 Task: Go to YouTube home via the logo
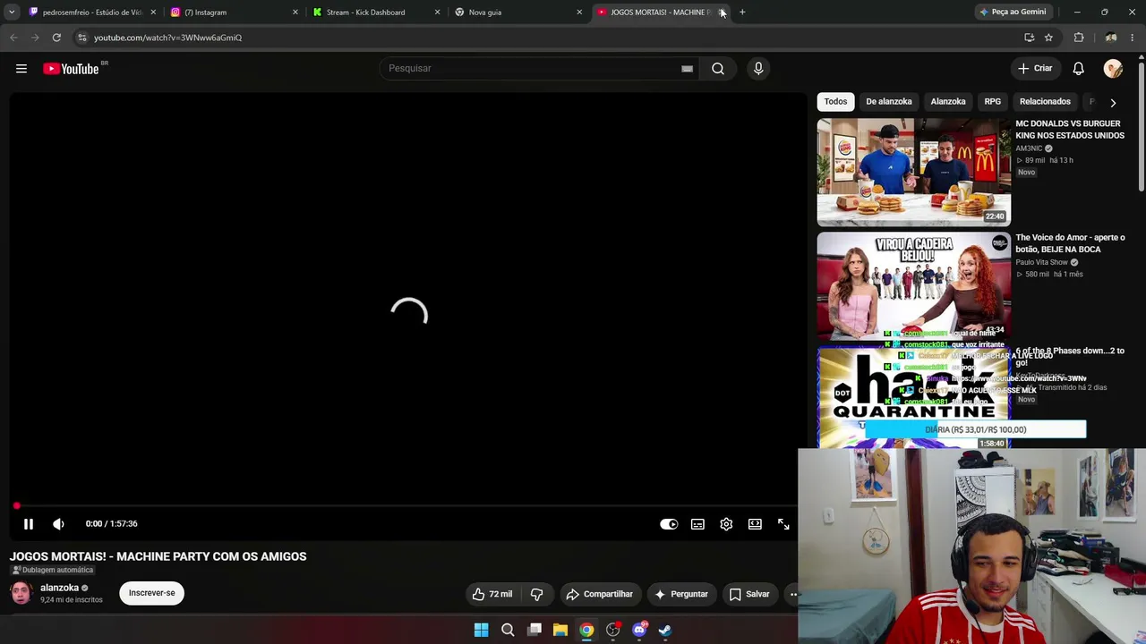[72, 69]
